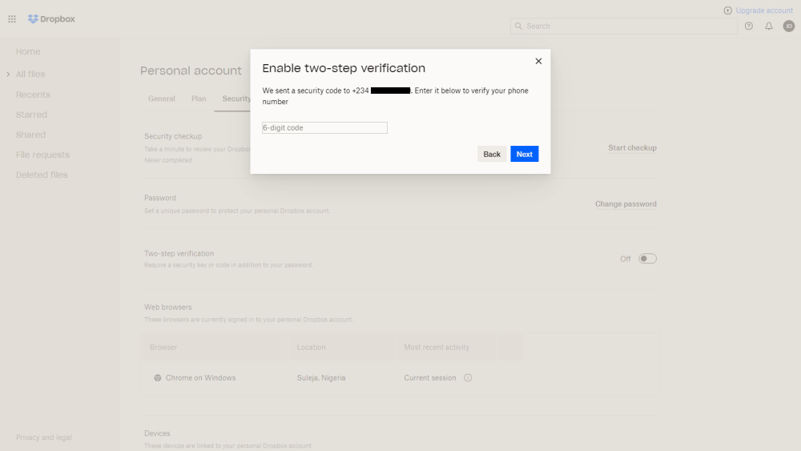
Task: Open the notifications bell
Action: point(768,26)
